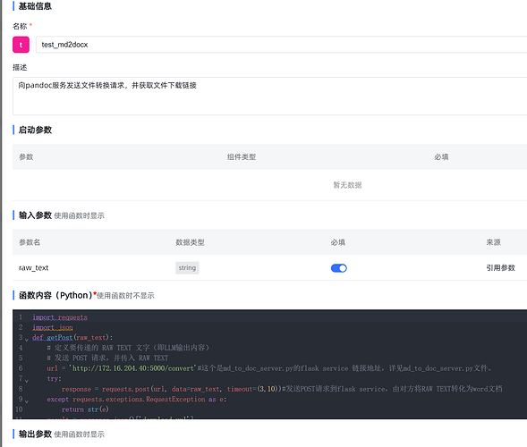Screen dimensions: 527x447
Task: Place cursor on the import requests line
Action: tap(60, 317)
